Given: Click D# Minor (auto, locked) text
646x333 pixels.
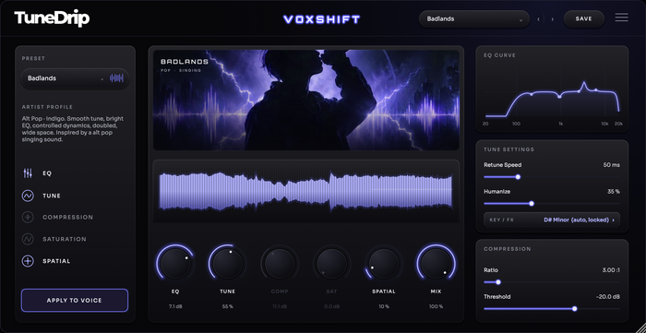Looking at the screenshot, I should (x=577, y=220).
